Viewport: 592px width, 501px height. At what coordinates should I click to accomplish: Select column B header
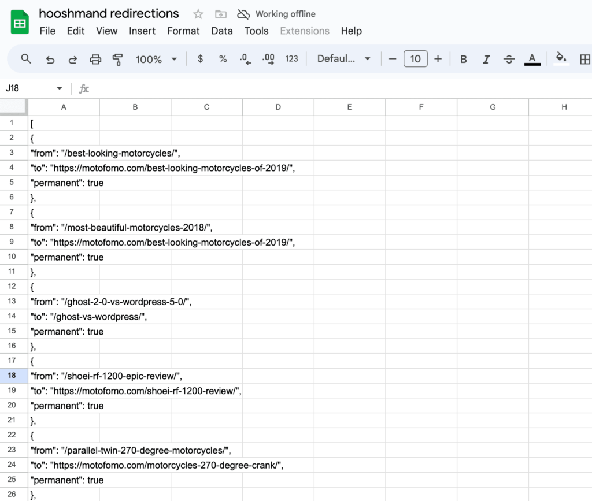[135, 107]
